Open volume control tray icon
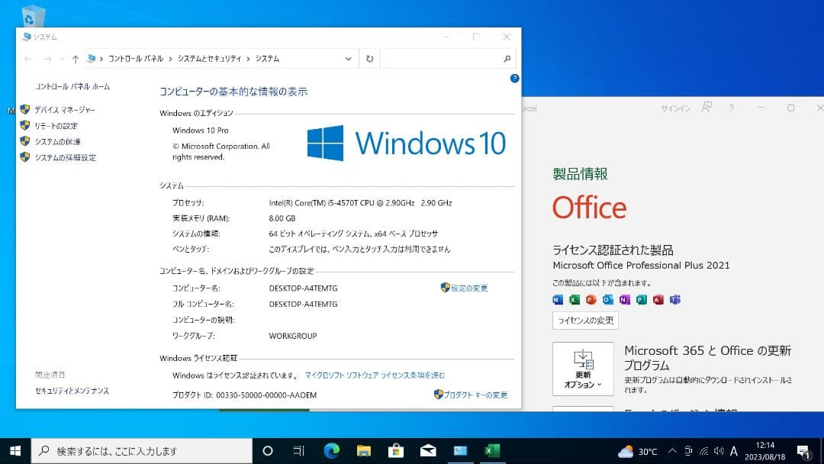This screenshot has width=824, height=464. click(x=719, y=451)
